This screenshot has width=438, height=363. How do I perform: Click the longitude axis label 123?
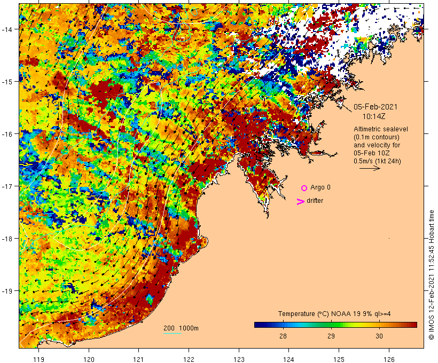(x=239, y=359)
